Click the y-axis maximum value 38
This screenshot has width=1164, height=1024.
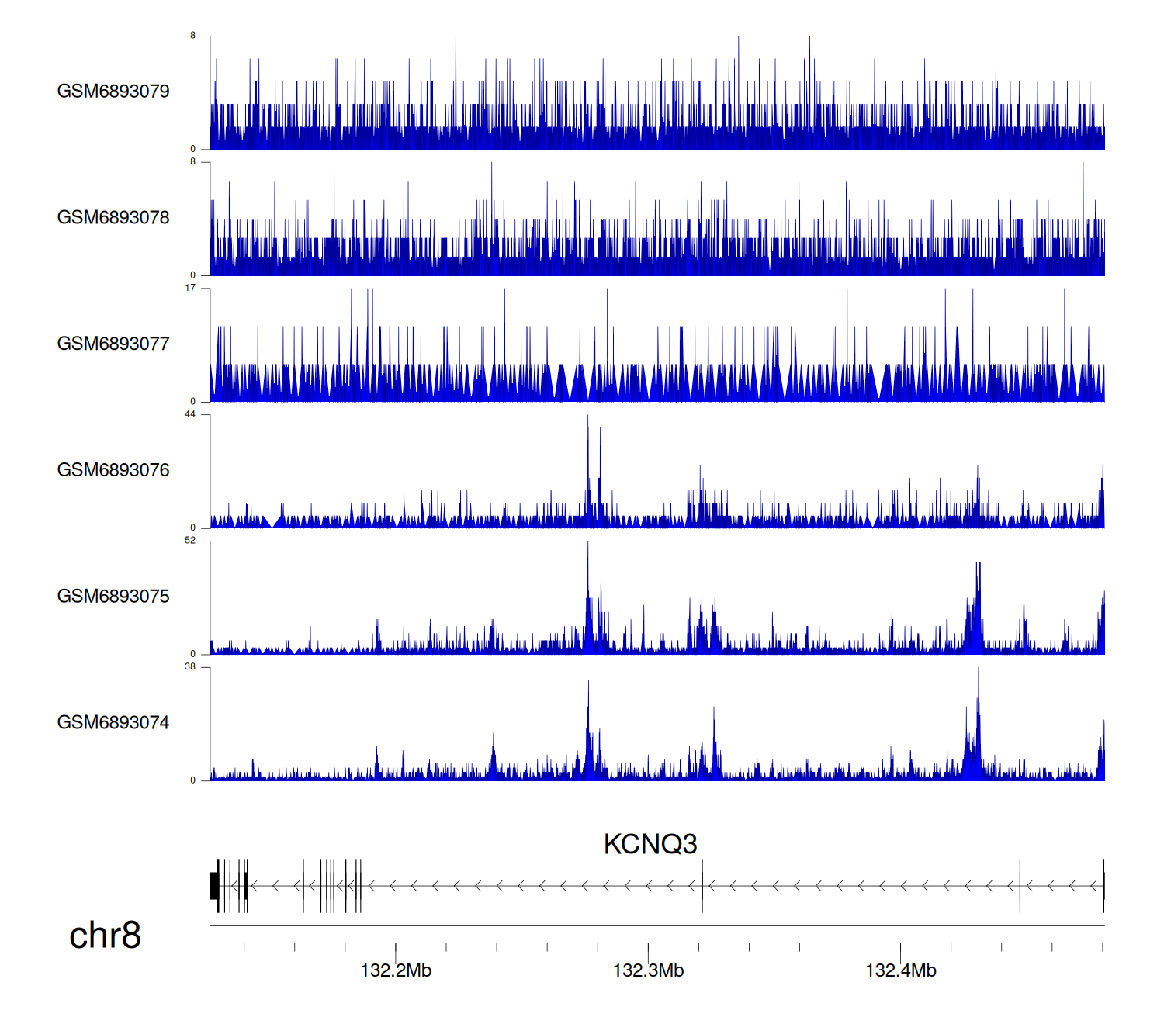[x=190, y=667]
